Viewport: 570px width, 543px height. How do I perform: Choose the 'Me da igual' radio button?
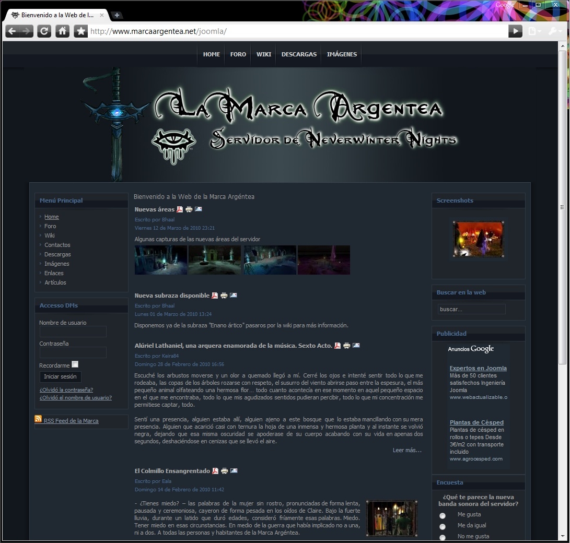[443, 526]
